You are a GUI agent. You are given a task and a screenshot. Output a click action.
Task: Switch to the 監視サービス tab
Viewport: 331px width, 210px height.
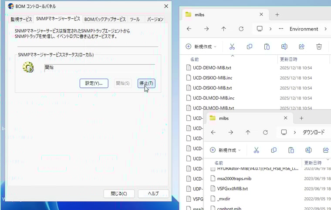click(21, 20)
